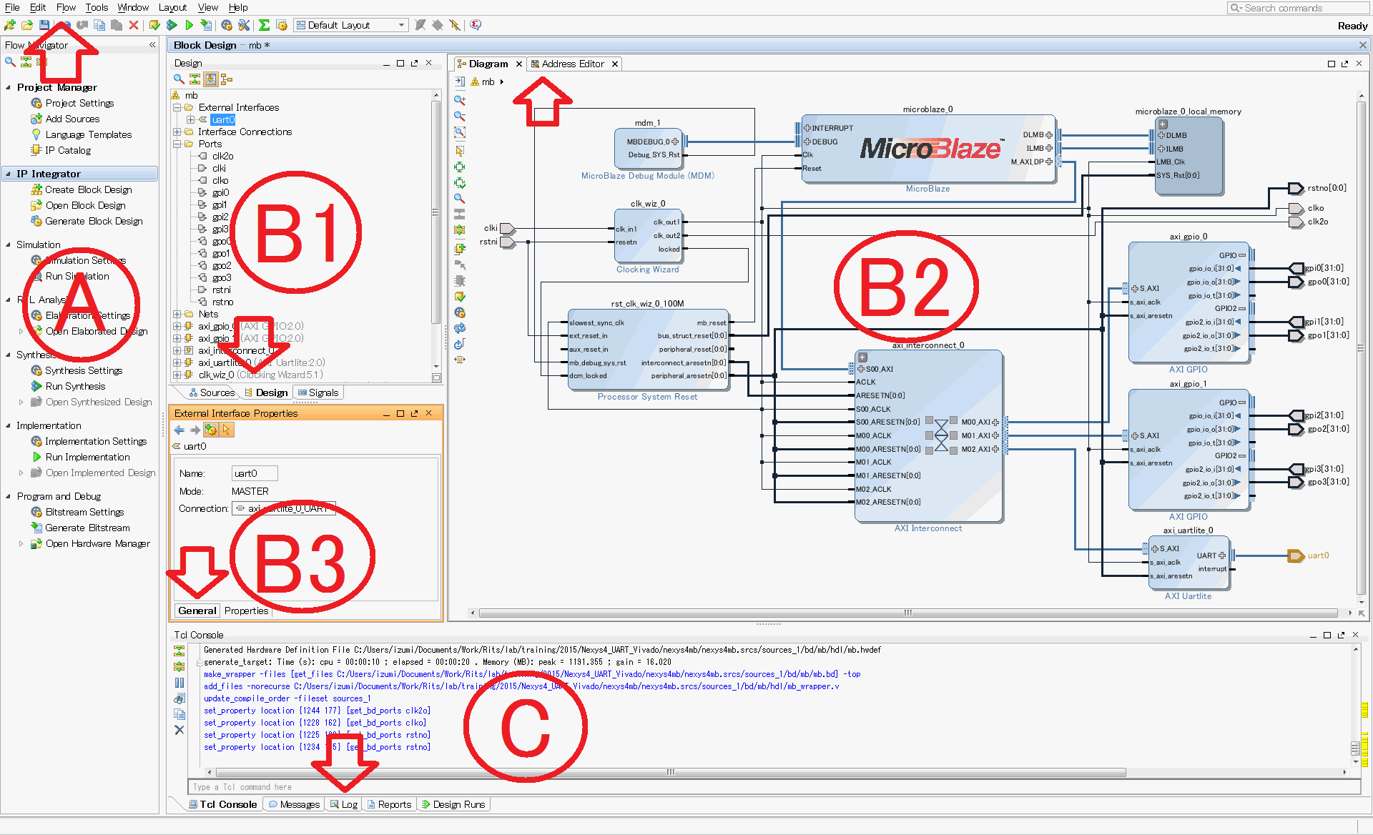Click the Customize Block gear diagram icon
The width and height of the screenshot is (1373, 835).
click(x=460, y=312)
